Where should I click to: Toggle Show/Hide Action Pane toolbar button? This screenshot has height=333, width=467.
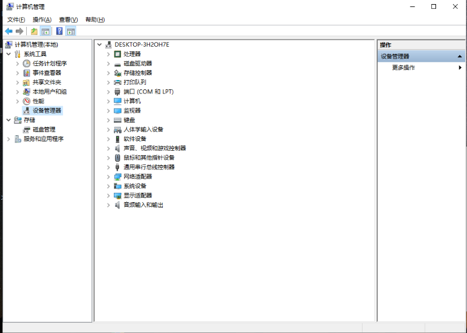71,31
